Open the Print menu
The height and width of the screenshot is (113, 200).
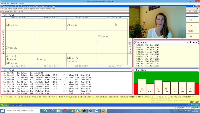pos(37,9)
